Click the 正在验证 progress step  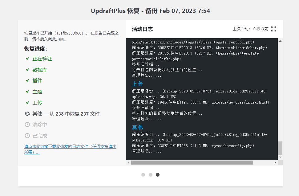click(42, 59)
